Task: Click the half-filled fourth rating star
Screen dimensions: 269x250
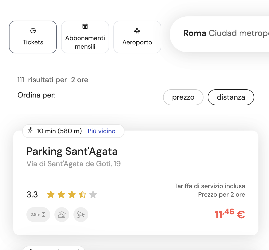Action: [x=82, y=195]
